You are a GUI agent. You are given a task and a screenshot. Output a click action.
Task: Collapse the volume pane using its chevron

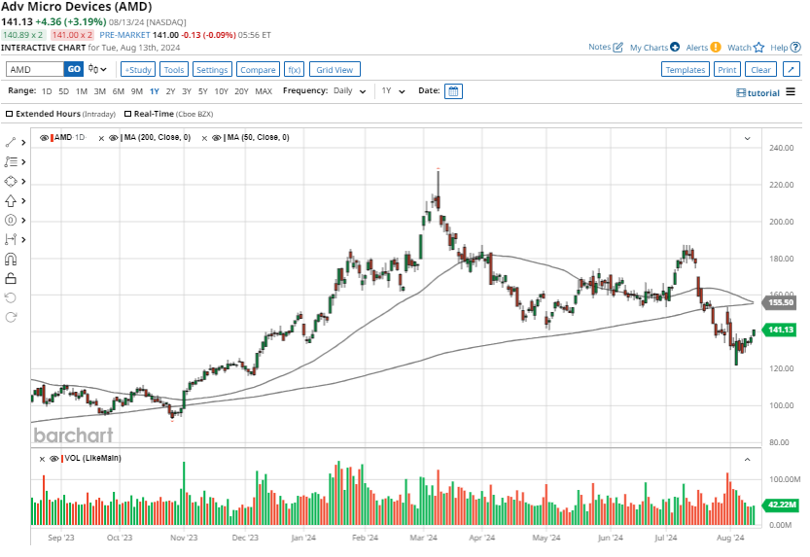click(x=747, y=459)
